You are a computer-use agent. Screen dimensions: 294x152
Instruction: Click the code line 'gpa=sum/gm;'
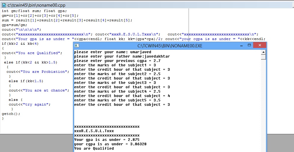coord(14,25)
